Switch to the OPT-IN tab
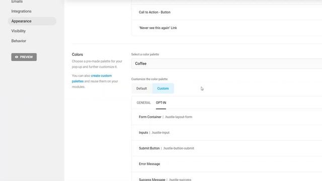The width and height of the screenshot is (322, 181). tap(161, 103)
